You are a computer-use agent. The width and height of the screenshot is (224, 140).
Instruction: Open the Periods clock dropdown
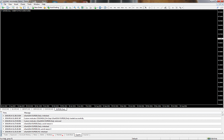100,8
